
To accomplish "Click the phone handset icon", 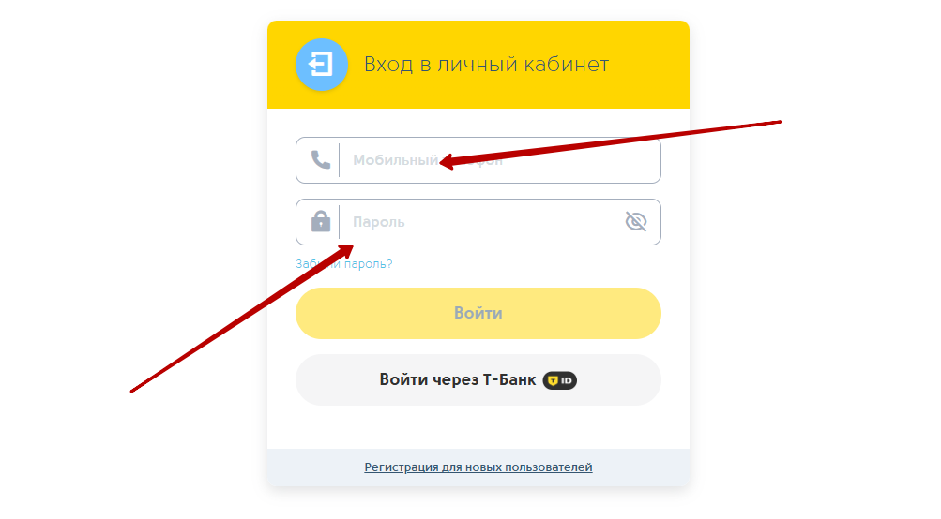I will pyautogui.click(x=321, y=160).
